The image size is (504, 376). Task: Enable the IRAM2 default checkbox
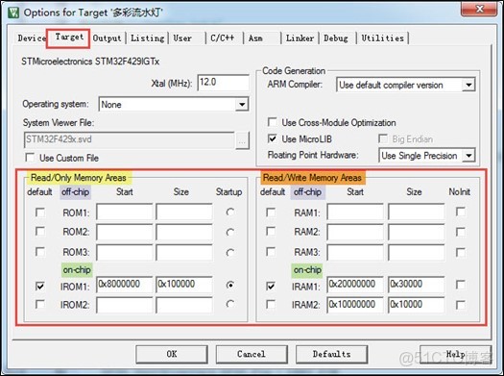pos(271,304)
